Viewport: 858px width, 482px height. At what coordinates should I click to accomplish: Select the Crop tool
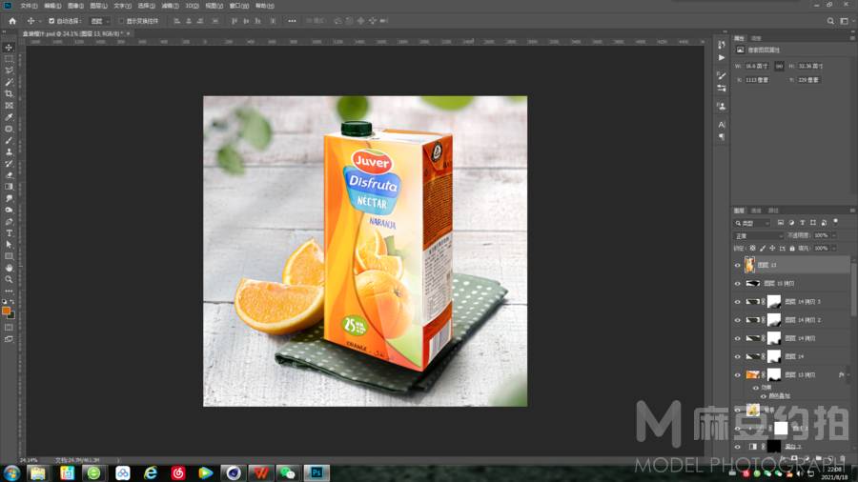[x=9, y=94]
